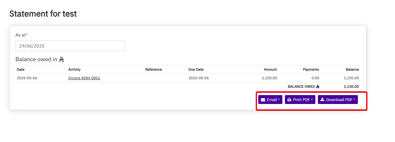Click the bold 1,150.00 balance owed total
The width and height of the screenshot is (395, 142).
point(351,87)
